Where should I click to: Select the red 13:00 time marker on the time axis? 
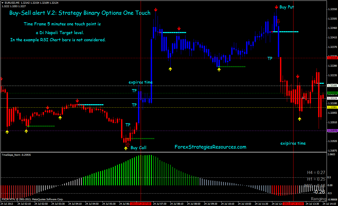point(293,204)
